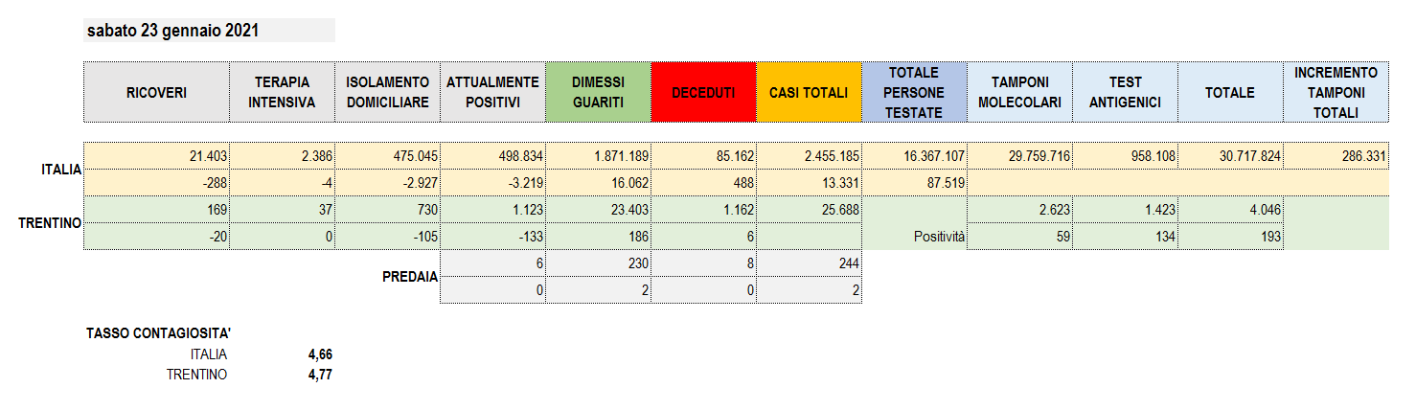The width and height of the screenshot is (1416, 411).
Task: Select the TOTALE PERSONE TESTATE header
Action: pyautogui.click(x=914, y=93)
